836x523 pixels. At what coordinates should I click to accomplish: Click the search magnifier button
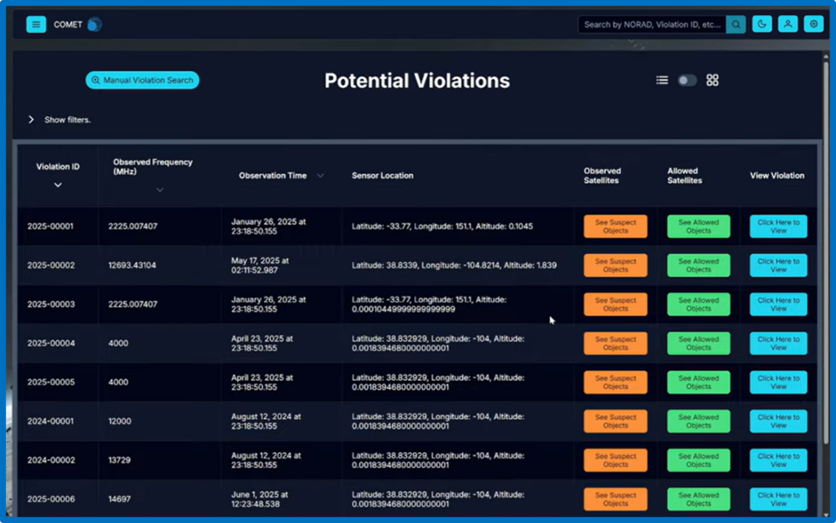(736, 25)
